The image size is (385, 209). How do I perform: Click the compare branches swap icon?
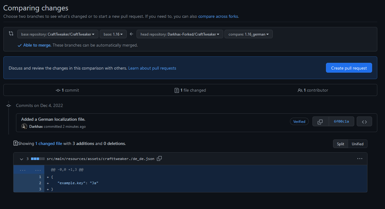pyautogui.click(x=11, y=34)
